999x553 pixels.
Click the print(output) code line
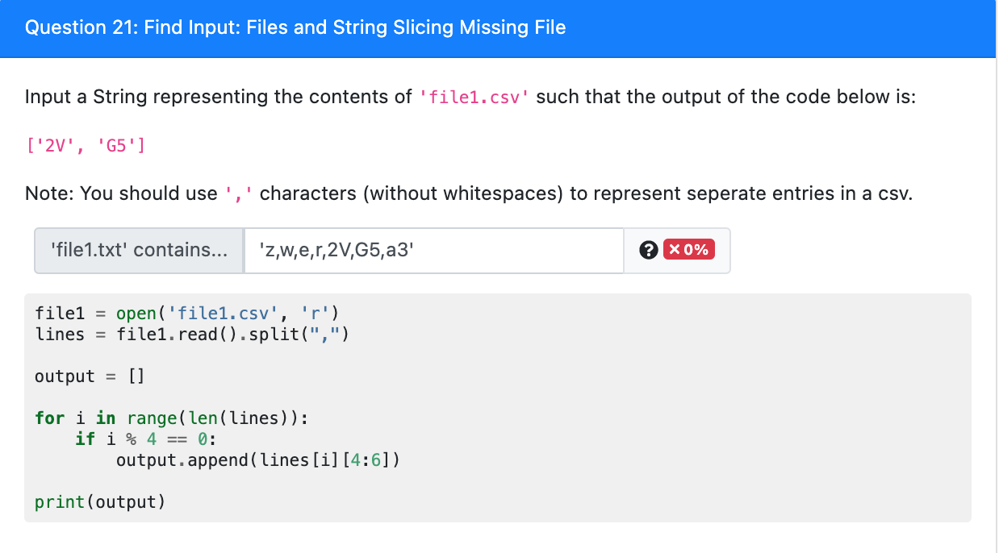coord(100,501)
